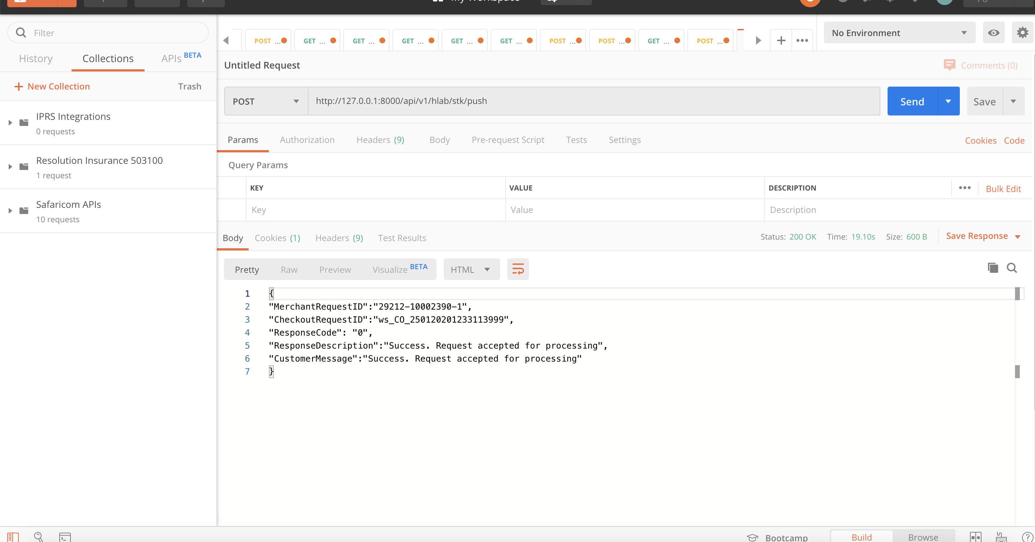Open keyboard shortcuts icon
The height and width of the screenshot is (542, 1035).
click(x=1001, y=537)
